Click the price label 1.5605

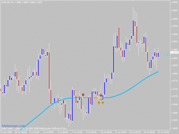(174, 128)
